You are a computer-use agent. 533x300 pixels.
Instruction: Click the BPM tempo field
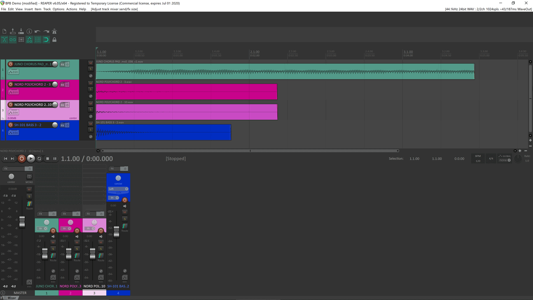click(478, 159)
